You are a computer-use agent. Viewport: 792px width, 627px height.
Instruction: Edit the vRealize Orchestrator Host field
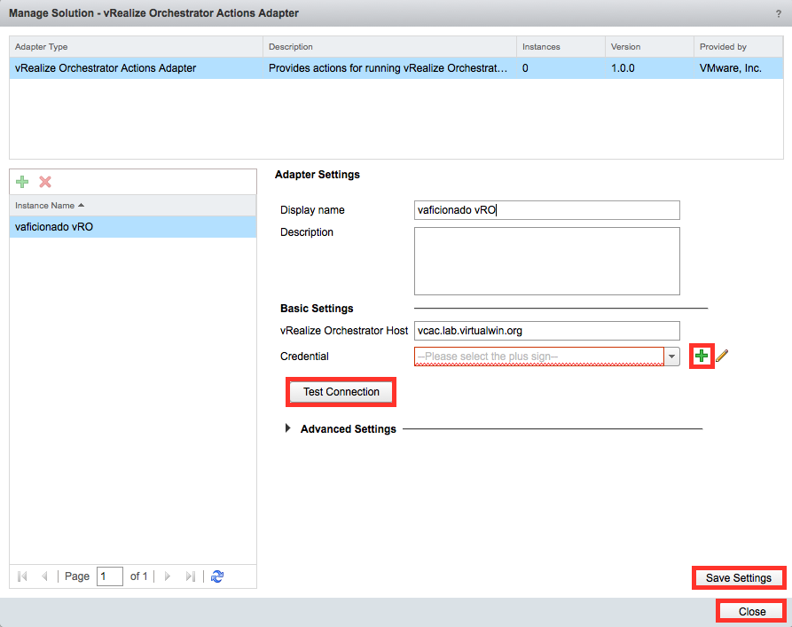pos(547,331)
